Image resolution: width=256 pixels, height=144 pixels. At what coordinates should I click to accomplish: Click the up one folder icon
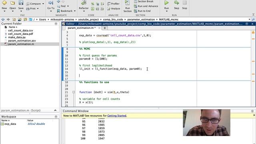14,20
